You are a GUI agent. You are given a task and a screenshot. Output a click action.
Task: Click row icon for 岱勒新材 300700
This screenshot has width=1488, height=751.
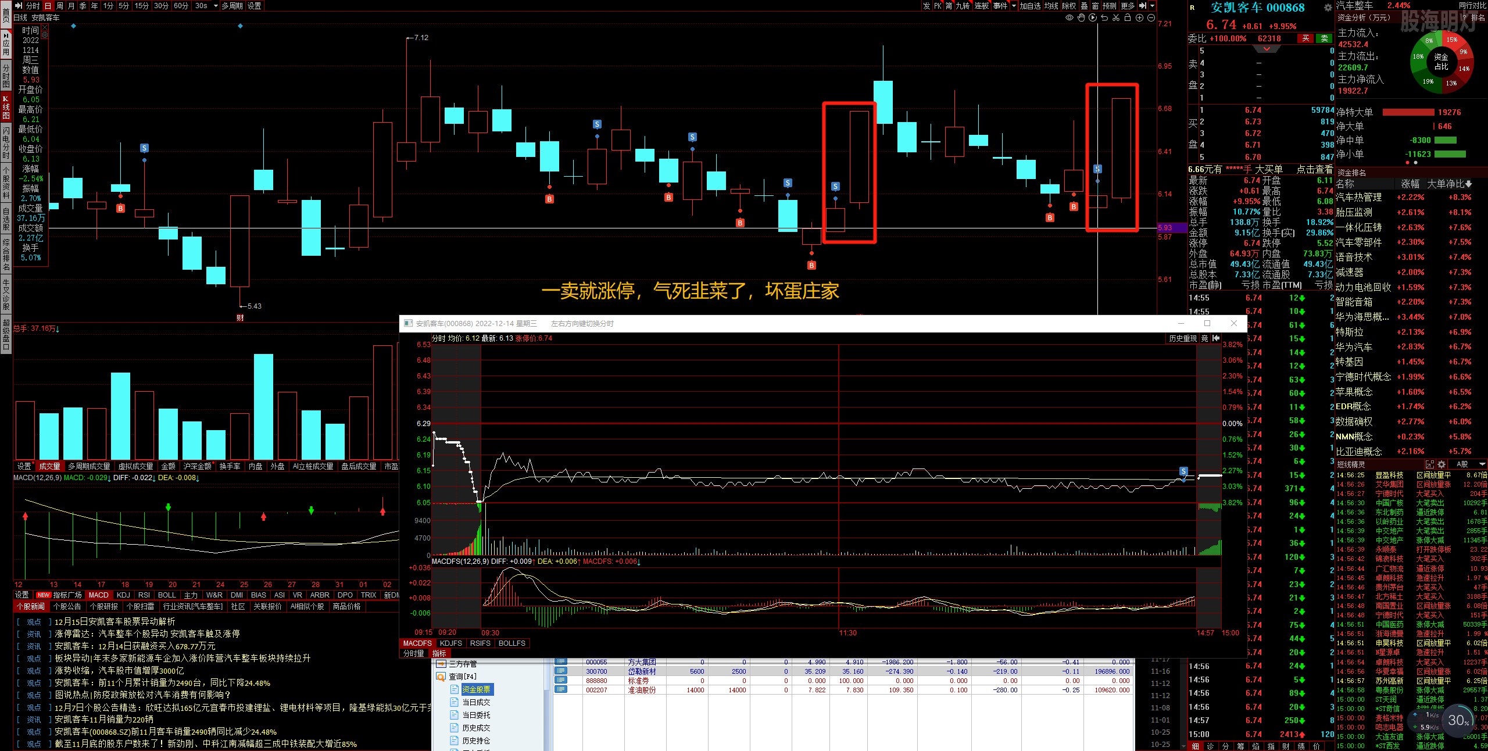[560, 671]
